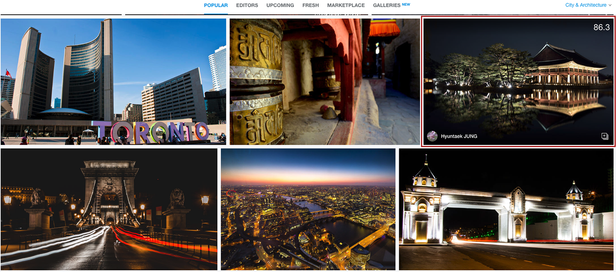Select the Fresh tab
The height and width of the screenshot is (272, 616).
(310, 5)
